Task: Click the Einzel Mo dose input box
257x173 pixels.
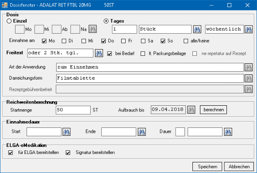Action: tap(19, 29)
